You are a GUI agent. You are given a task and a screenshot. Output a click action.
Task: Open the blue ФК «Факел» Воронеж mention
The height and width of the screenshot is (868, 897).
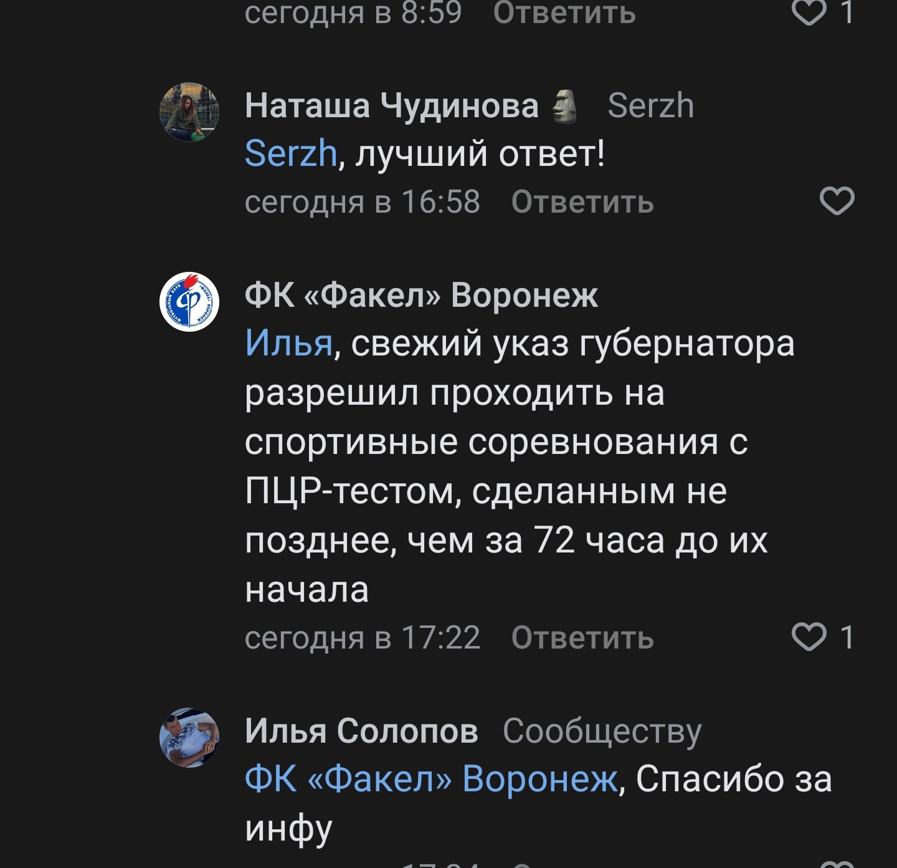pyautogui.click(x=431, y=779)
